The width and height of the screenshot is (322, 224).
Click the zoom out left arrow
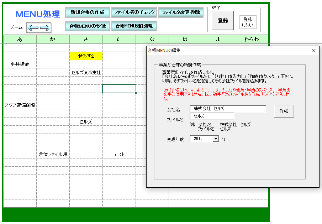coord(33,27)
